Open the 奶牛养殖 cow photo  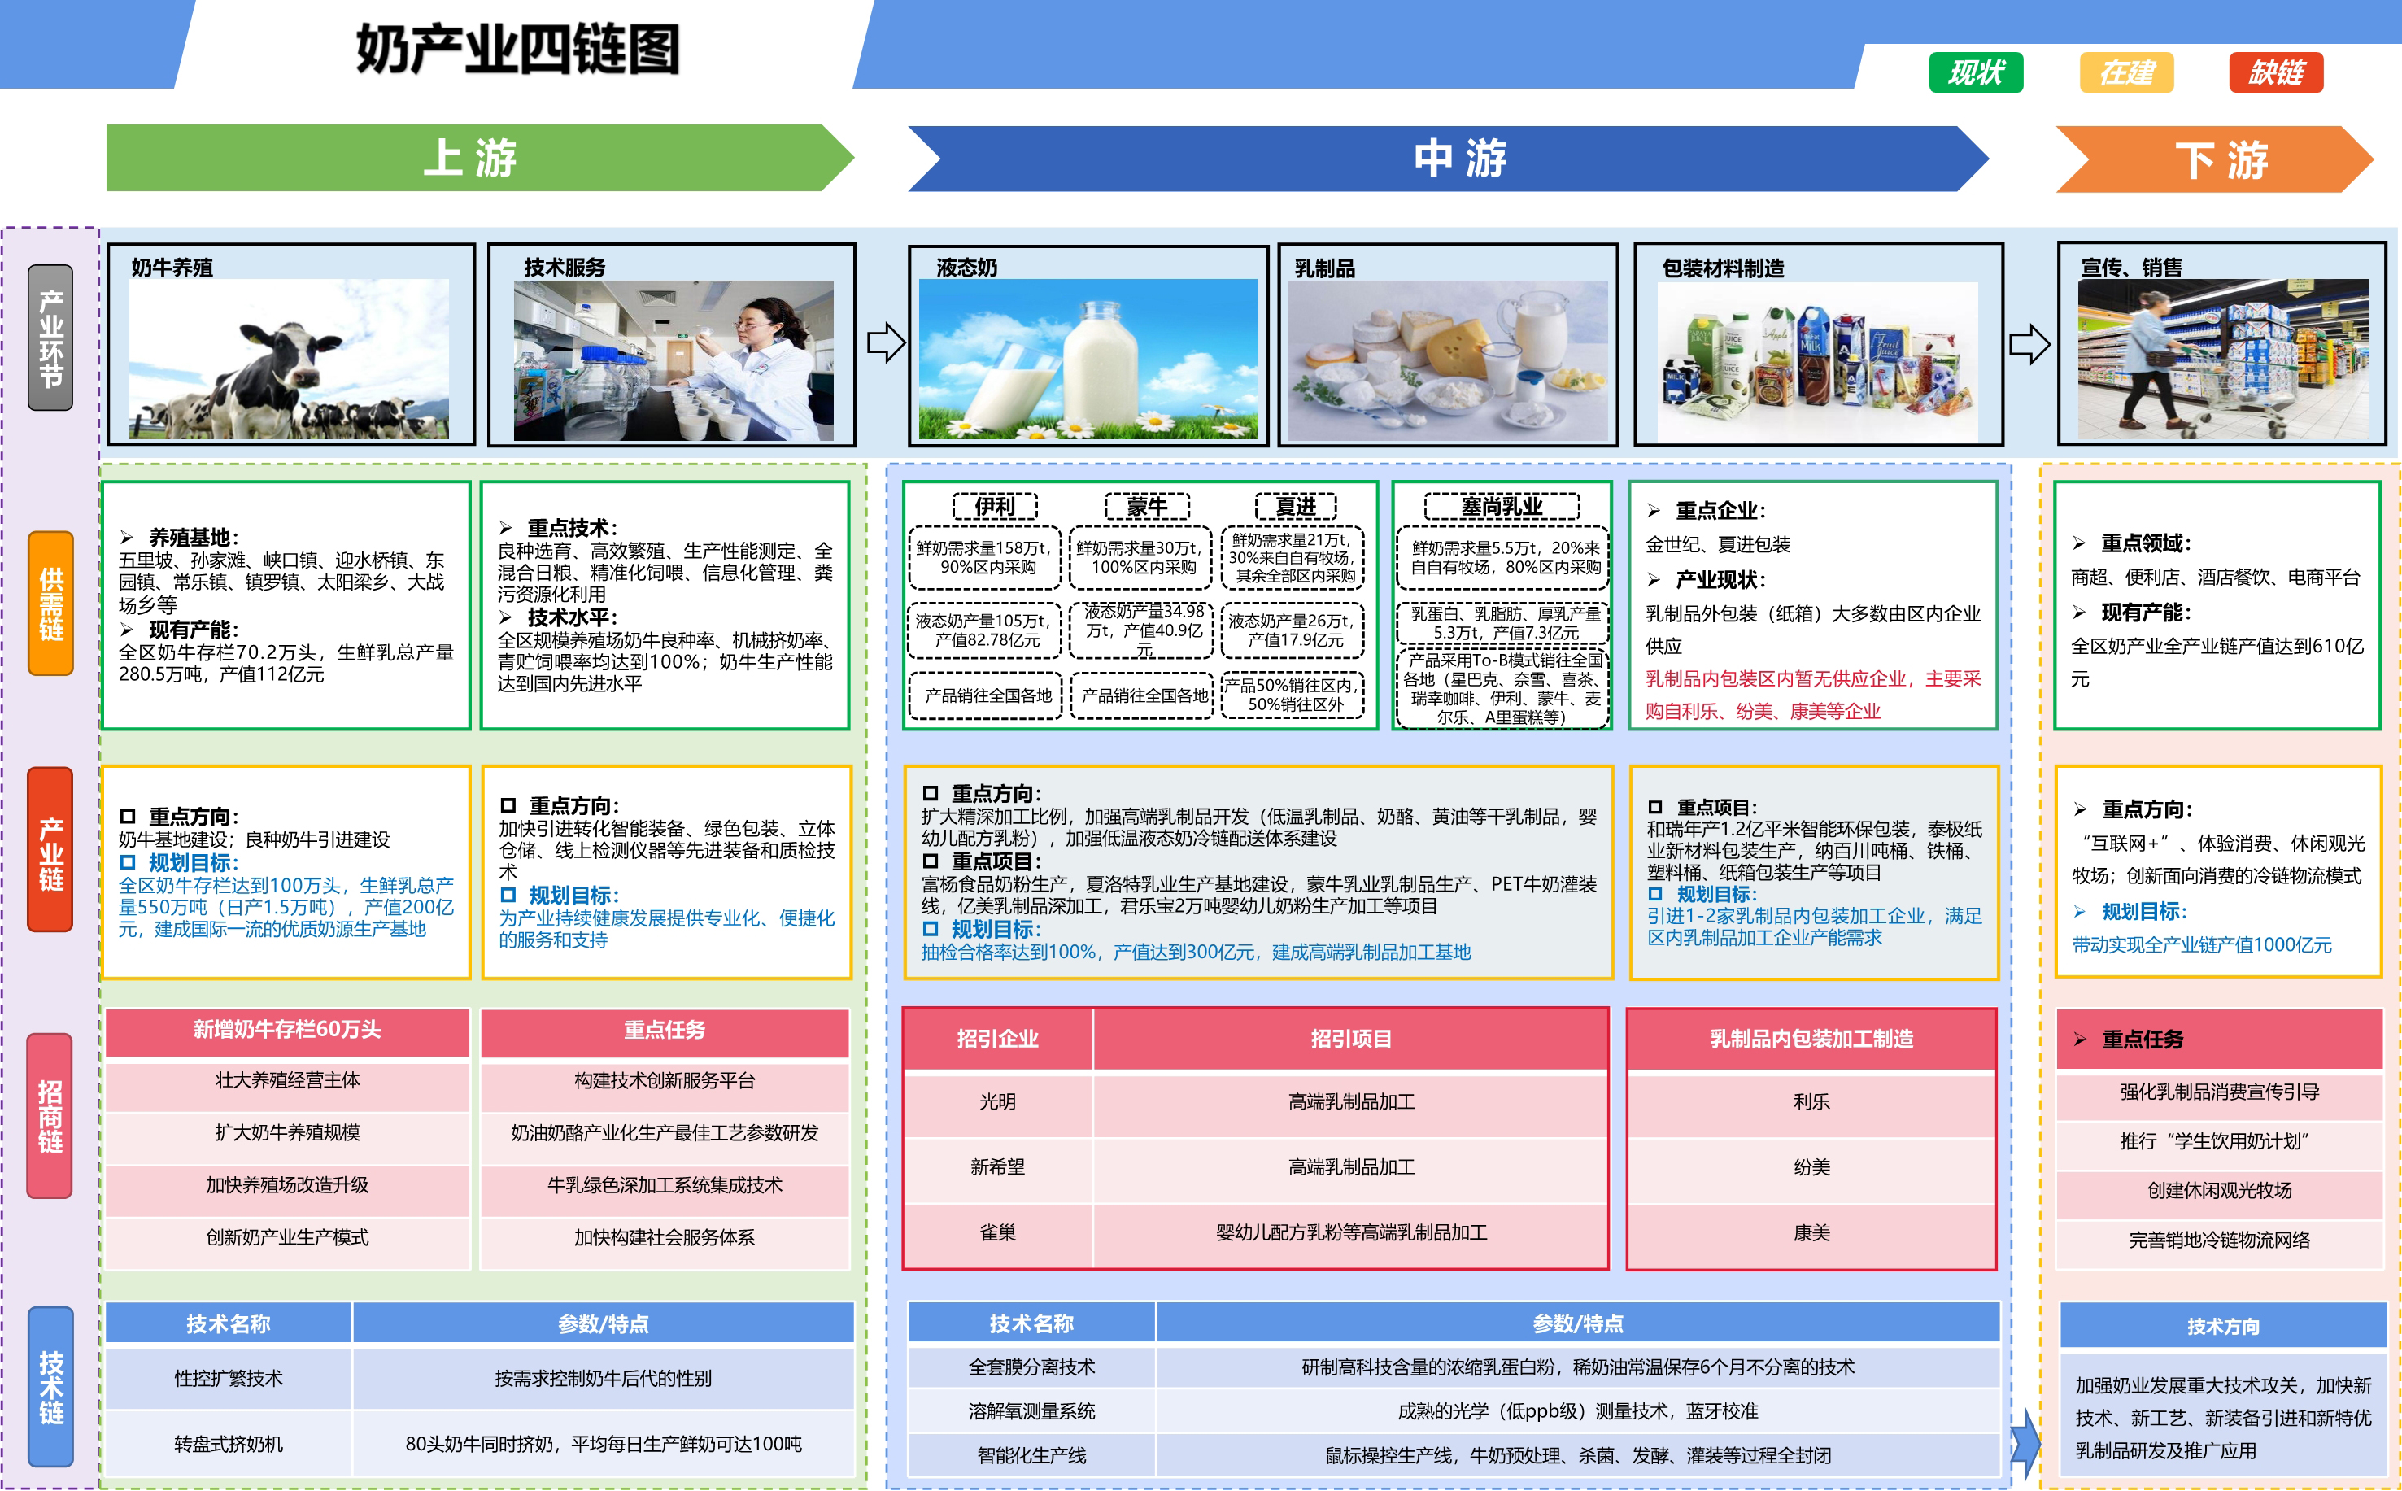point(289,359)
